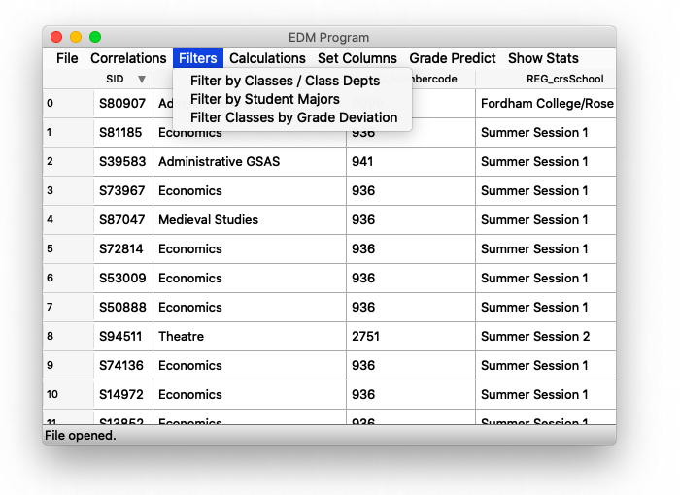Open the Grade Predict menu
This screenshot has height=495, width=680.
(x=453, y=58)
